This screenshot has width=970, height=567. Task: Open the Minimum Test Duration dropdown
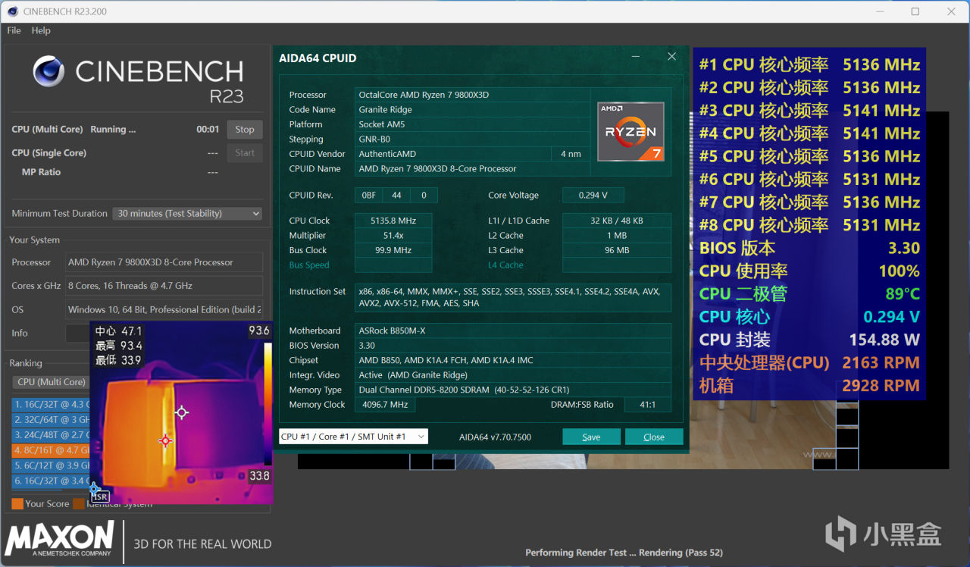click(187, 214)
